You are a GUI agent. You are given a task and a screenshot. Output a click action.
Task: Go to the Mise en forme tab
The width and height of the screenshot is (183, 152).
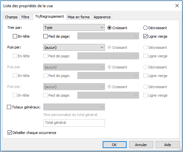[x=79, y=17]
